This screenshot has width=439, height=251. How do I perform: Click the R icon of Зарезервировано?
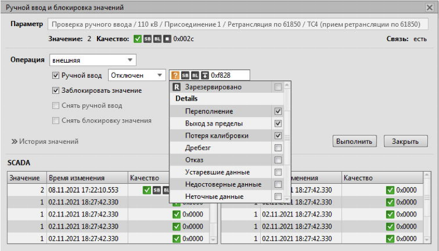click(177, 87)
